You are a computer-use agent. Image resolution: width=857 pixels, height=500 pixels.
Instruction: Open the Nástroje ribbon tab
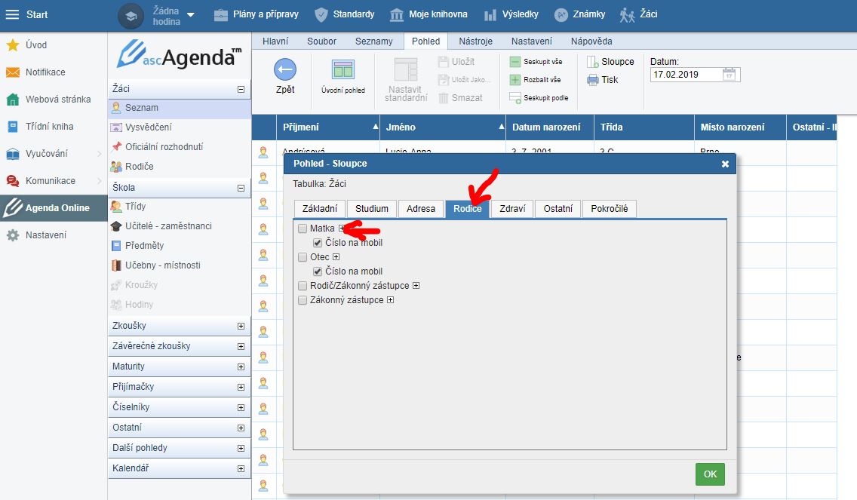pyautogui.click(x=475, y=41)
